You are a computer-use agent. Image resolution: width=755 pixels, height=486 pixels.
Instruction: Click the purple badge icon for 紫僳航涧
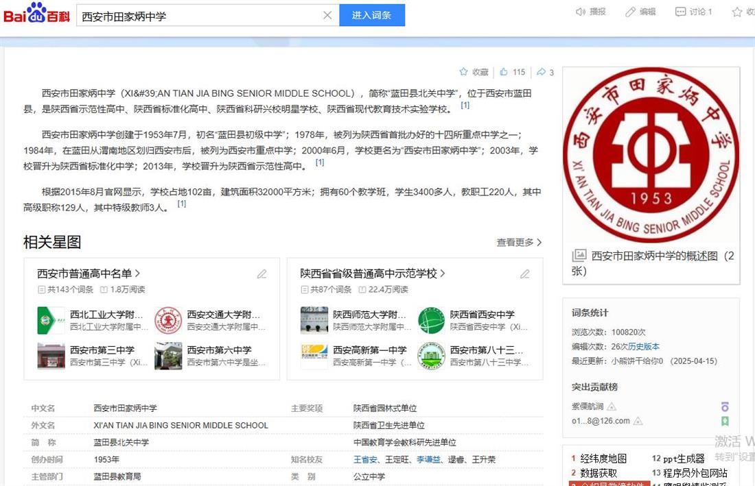pyautogui.click(x=725, y=406)
